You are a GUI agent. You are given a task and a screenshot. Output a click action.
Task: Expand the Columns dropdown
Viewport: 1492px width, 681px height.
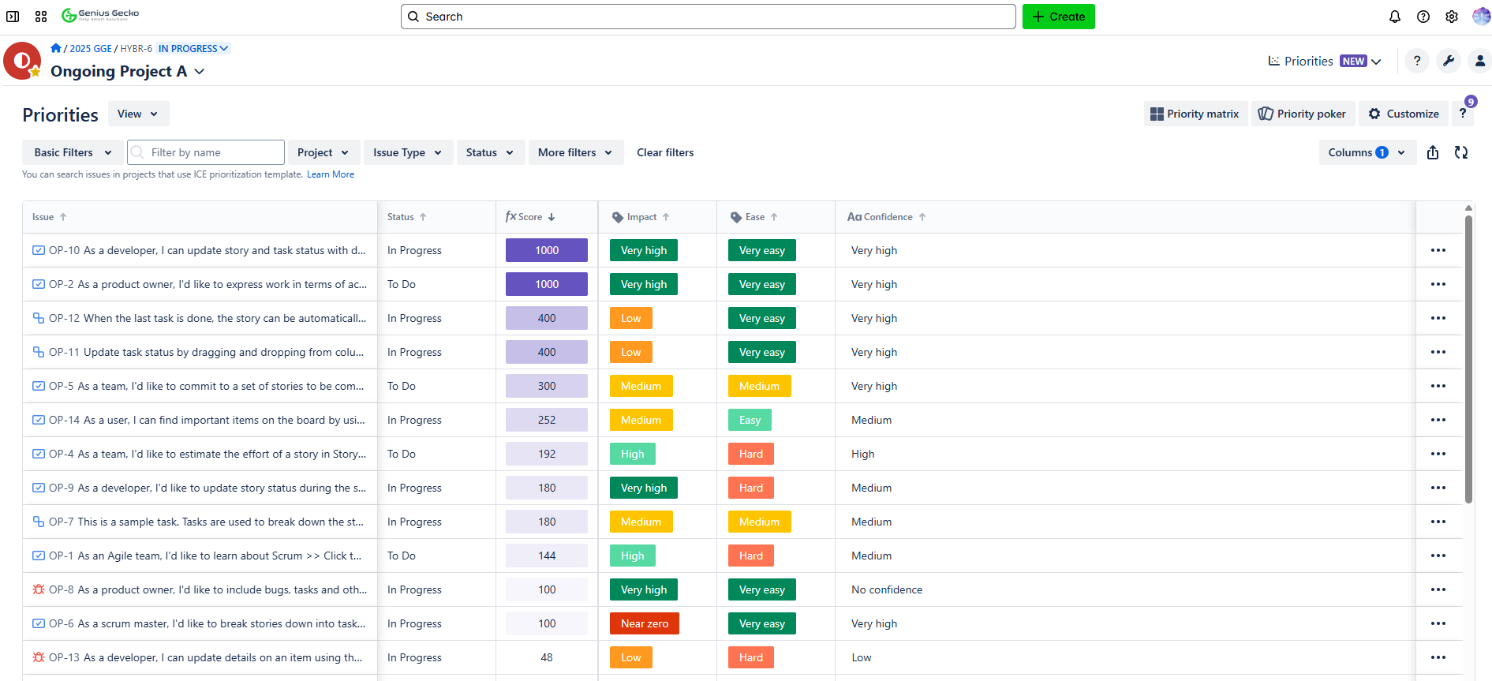point(1367,153)
